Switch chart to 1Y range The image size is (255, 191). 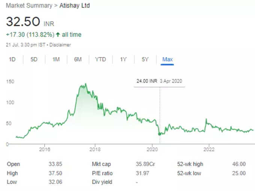123,59
